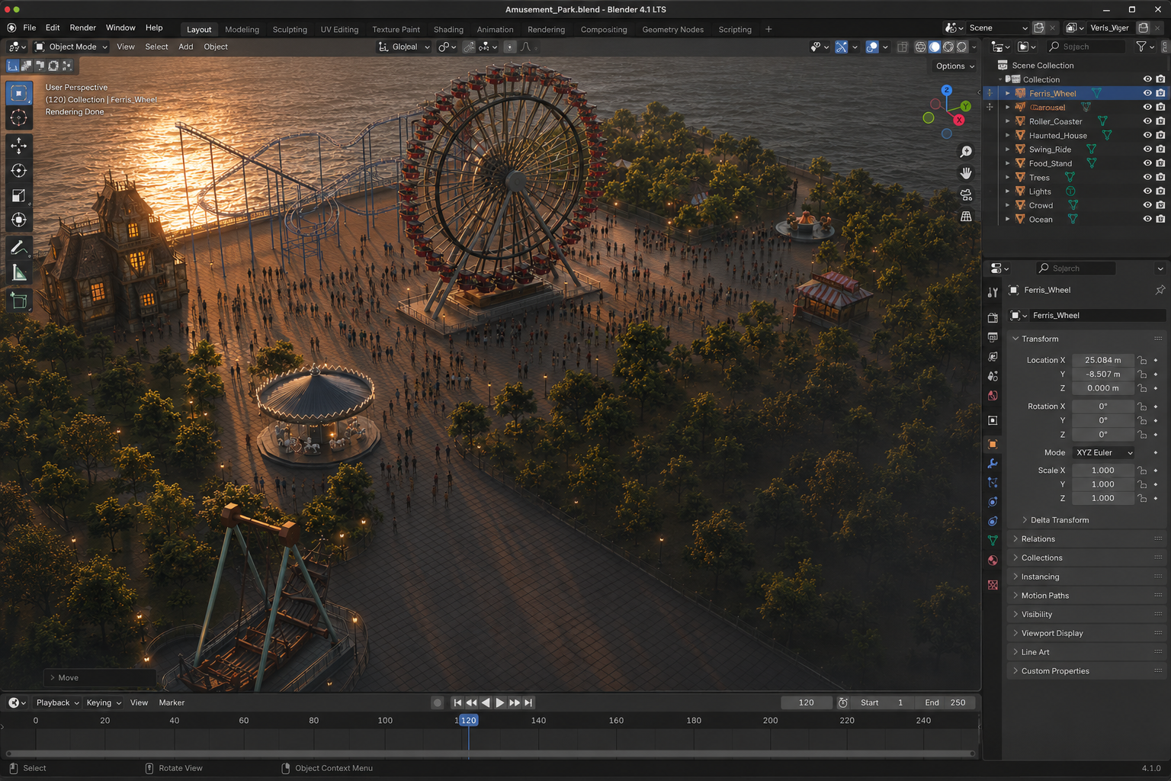
Task: Toggle auto keying record button
Action: tap(438, 702)
